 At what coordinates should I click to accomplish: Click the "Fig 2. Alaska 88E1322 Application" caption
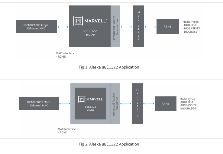(x=109, y=144)
